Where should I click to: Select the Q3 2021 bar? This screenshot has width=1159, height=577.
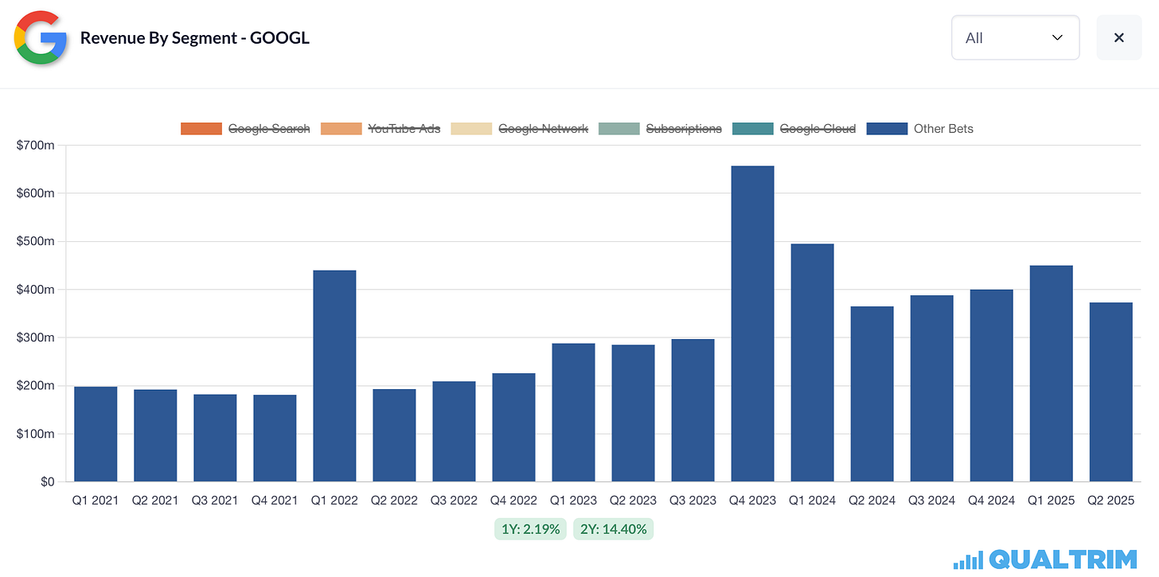coord(215,438)
